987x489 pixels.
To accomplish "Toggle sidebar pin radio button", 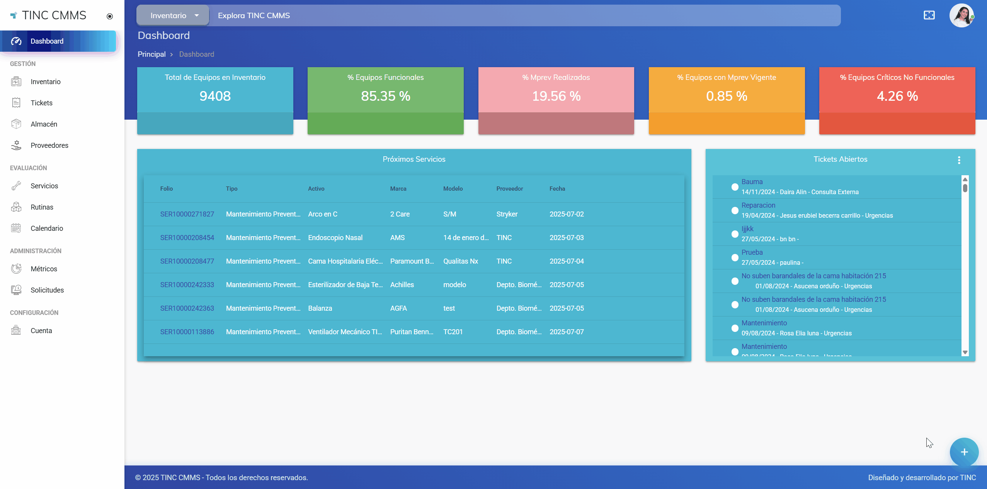I will click(x=110, y=16).
